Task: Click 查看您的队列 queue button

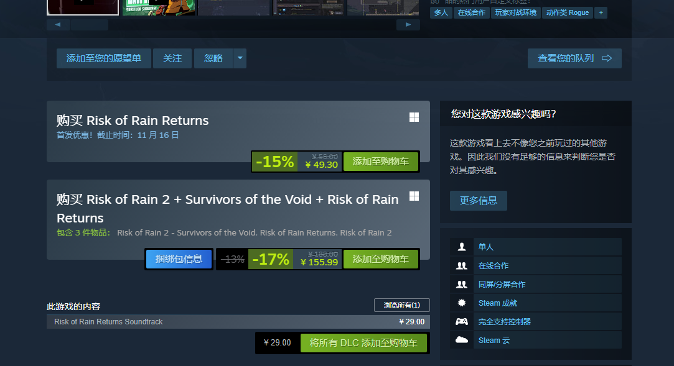Action: coord(574,58)
